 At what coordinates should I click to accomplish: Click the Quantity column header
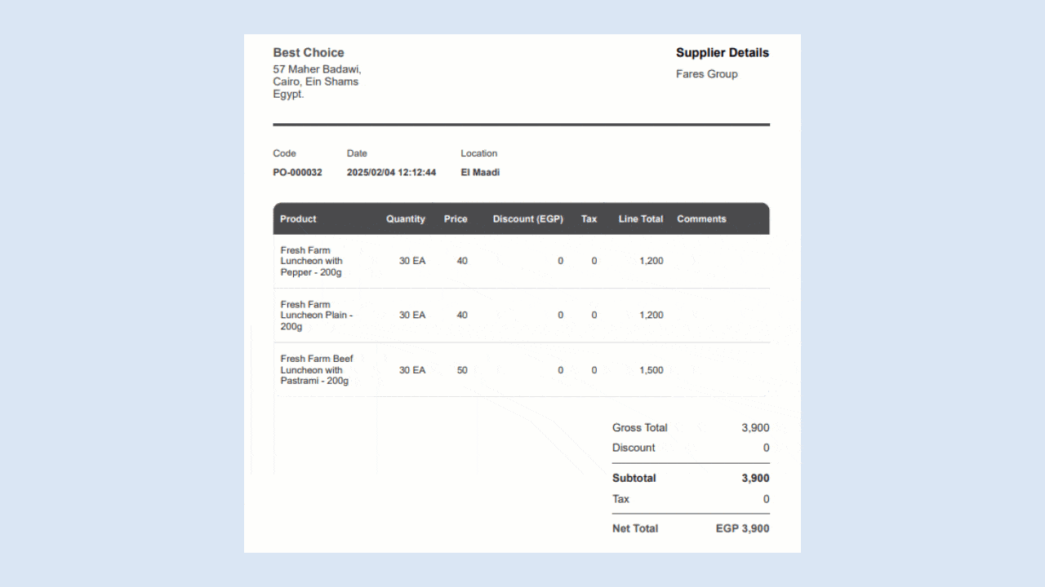tap(406, 218)
